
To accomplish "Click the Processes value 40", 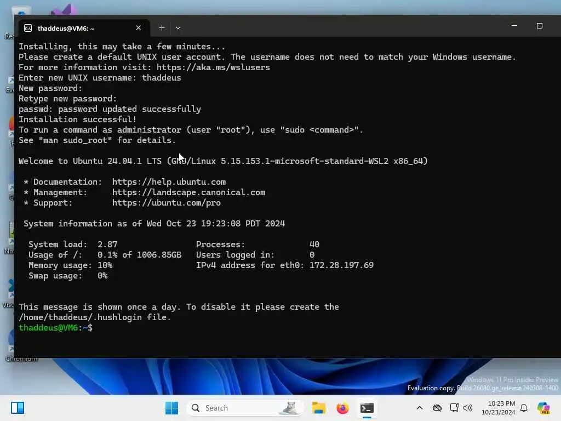I will 314,244.
